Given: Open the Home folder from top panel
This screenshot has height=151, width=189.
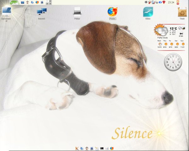Looking at the screenshot, I should 27,3.
